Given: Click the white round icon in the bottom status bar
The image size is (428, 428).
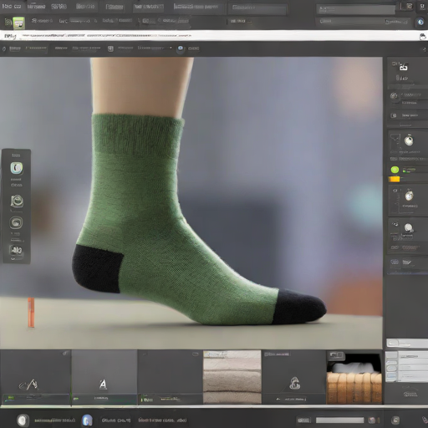Looking at the screenshot, I should pos(23,420).
